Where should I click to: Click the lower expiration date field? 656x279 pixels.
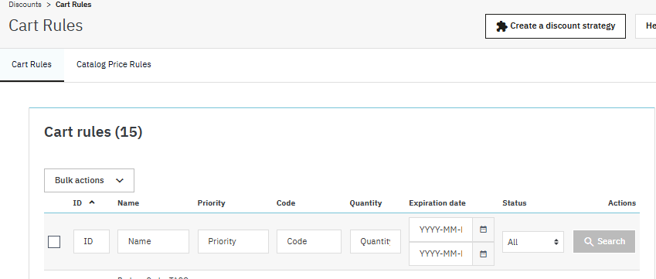point(440,253)
